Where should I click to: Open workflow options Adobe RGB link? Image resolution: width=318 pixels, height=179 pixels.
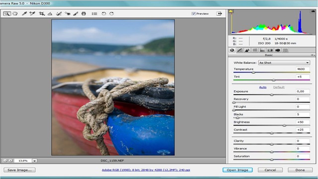[146, 170]
